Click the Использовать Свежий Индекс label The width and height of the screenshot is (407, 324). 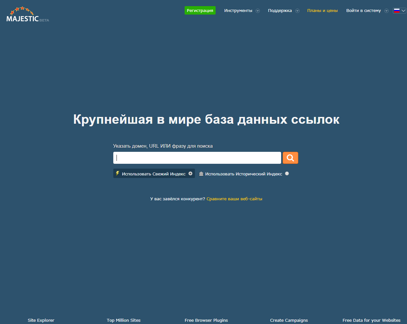point(154,174)
